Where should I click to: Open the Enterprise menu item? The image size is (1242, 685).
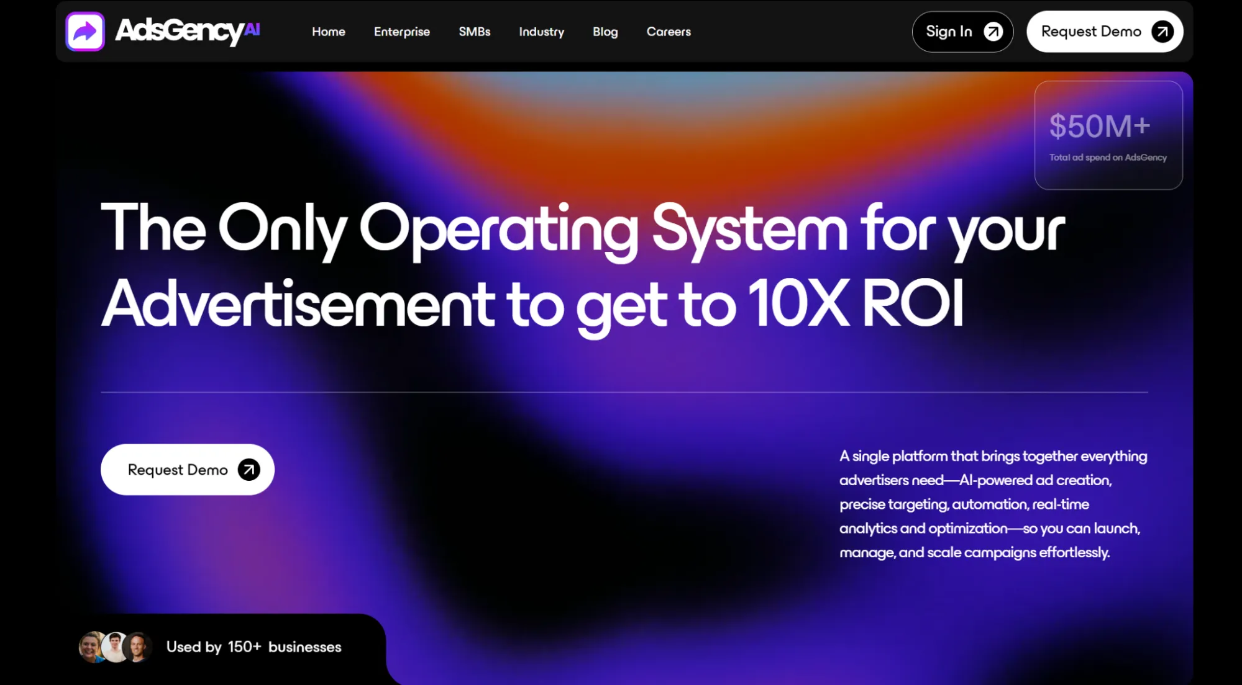[401, 32]
